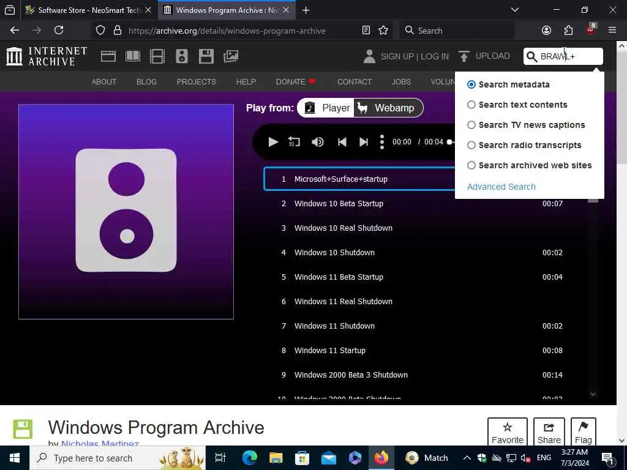This screenshot has height=470, width=627.
Task: Open the HELP menu item
Action: [246, 82]
